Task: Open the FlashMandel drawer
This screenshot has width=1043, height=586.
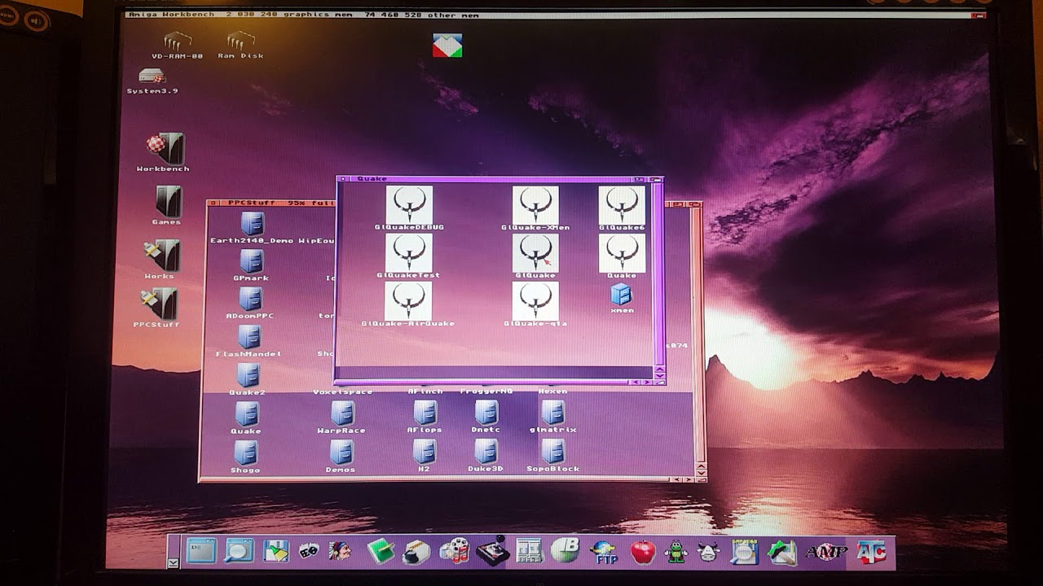Action: tap(249, 337)
